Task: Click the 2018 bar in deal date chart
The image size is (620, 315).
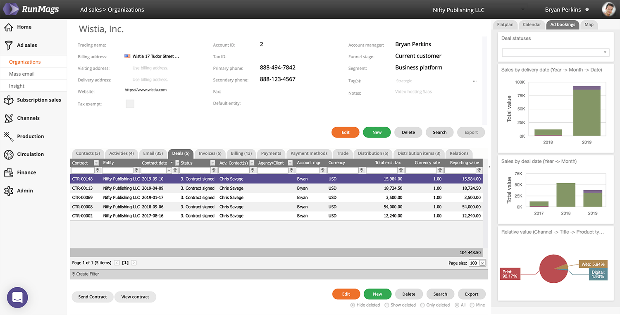Action: 565,195
